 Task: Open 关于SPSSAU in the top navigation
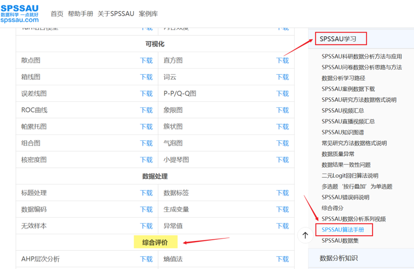coord(116,14)
